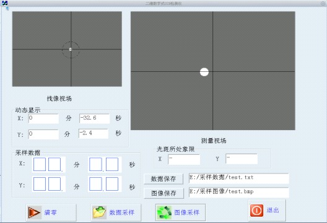Select the 动态显示 X minutes field
327x223 pixels.
click(43, 118)
